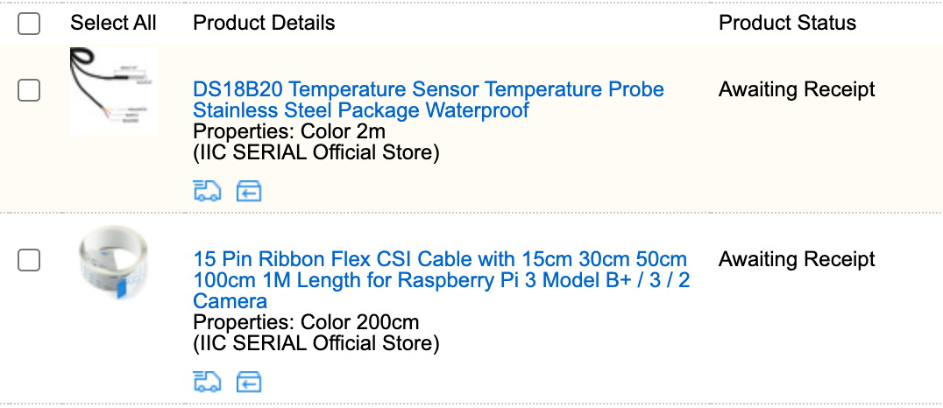The width and height of the screenshot is (943, 408).
Task: Click the DS18B20 temperature probe thumbnail
Action: (113, 91)
